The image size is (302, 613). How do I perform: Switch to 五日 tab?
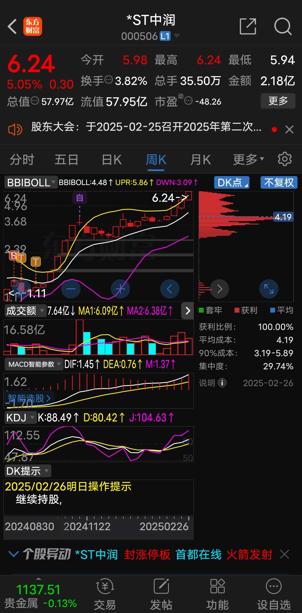66,160
